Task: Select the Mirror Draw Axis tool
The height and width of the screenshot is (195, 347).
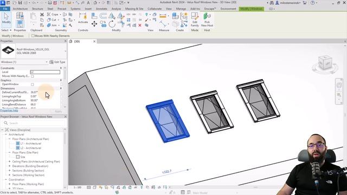Action: pos(120,16)
